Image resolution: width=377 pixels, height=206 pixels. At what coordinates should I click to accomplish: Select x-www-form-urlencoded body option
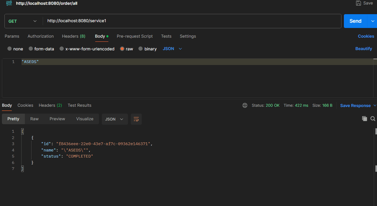[62, 49]
